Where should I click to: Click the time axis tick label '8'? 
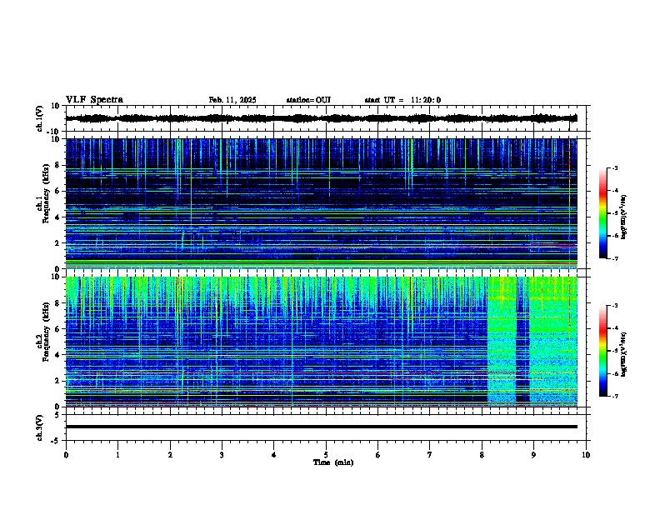(482, 455)
